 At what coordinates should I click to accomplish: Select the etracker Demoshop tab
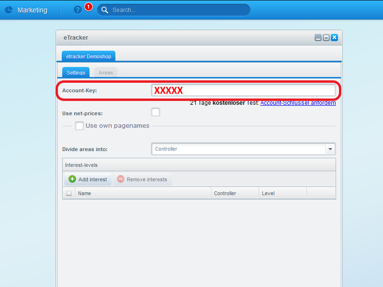(x=89, y=56)
